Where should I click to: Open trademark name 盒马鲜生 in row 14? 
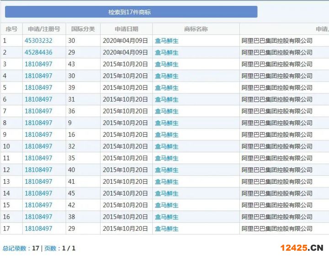(x=167, y=193)
